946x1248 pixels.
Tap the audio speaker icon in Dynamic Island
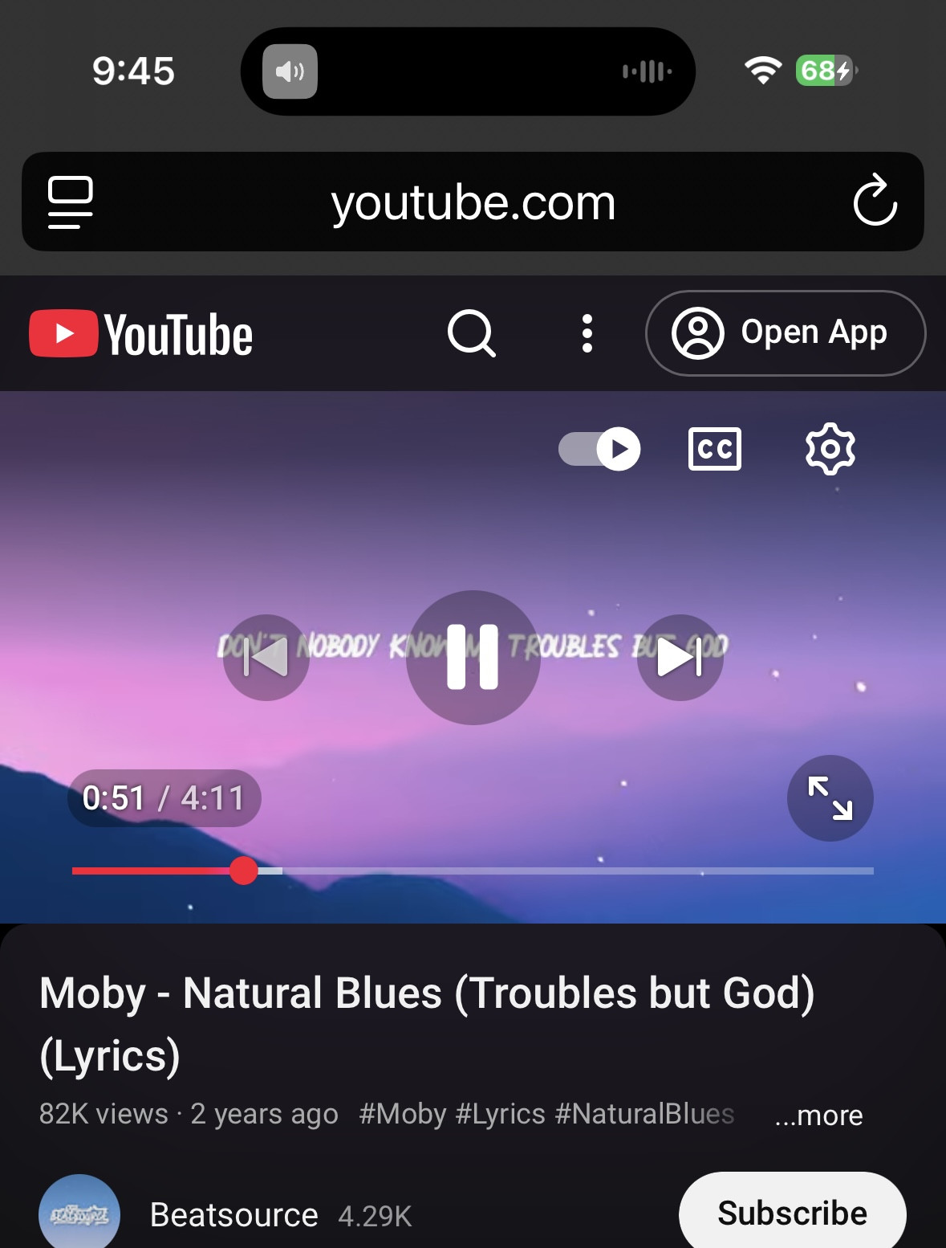click(290, 71)
